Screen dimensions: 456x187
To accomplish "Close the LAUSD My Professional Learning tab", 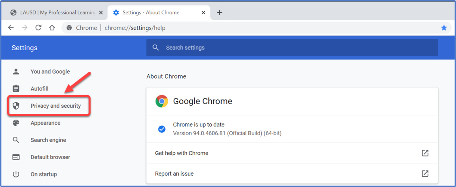I will (101, 12).
